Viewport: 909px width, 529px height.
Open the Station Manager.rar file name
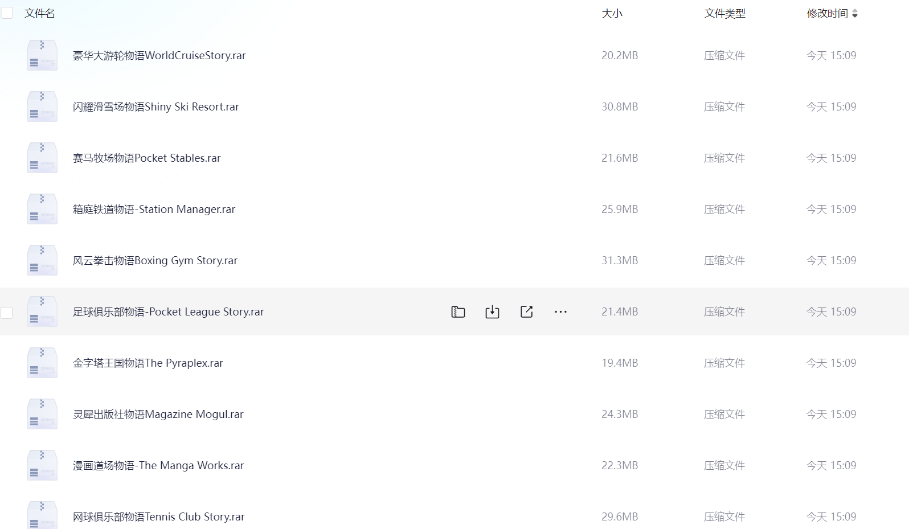pyautogui.click(x=154, y=209)
